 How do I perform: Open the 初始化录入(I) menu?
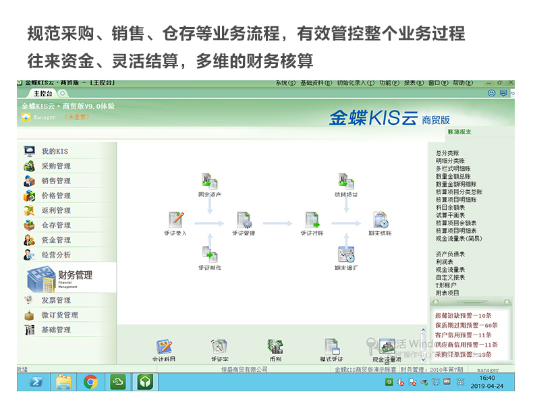pyautogui.click(x=356, y=83)
